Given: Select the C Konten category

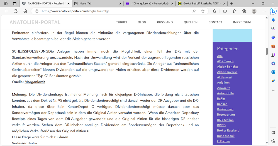Looking at the screenshot, I should pyautogui.click(x=223, y=141).
